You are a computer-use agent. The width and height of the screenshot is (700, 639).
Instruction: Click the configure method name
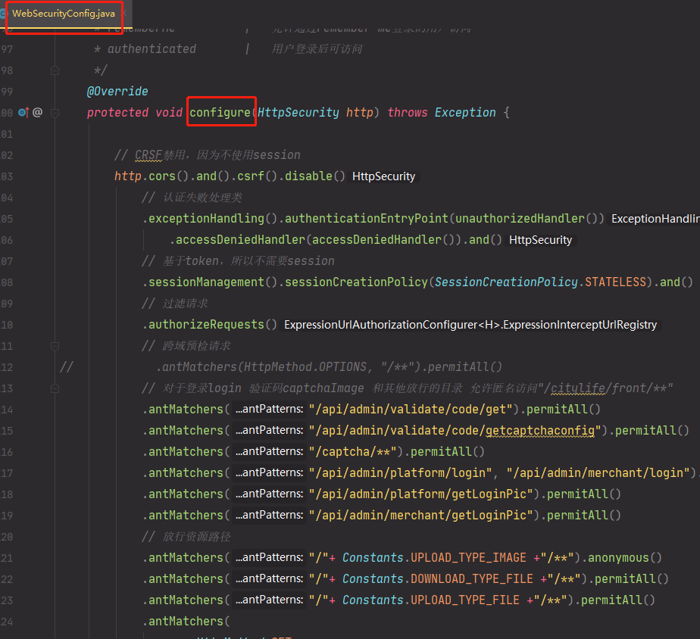coord(220,113)
